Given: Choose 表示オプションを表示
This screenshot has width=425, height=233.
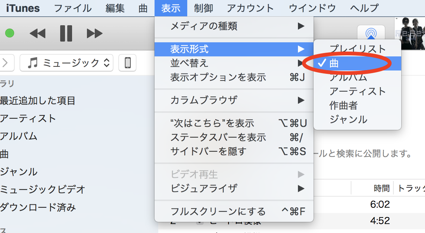Looking at the screenshot, I should click(234, 78).
